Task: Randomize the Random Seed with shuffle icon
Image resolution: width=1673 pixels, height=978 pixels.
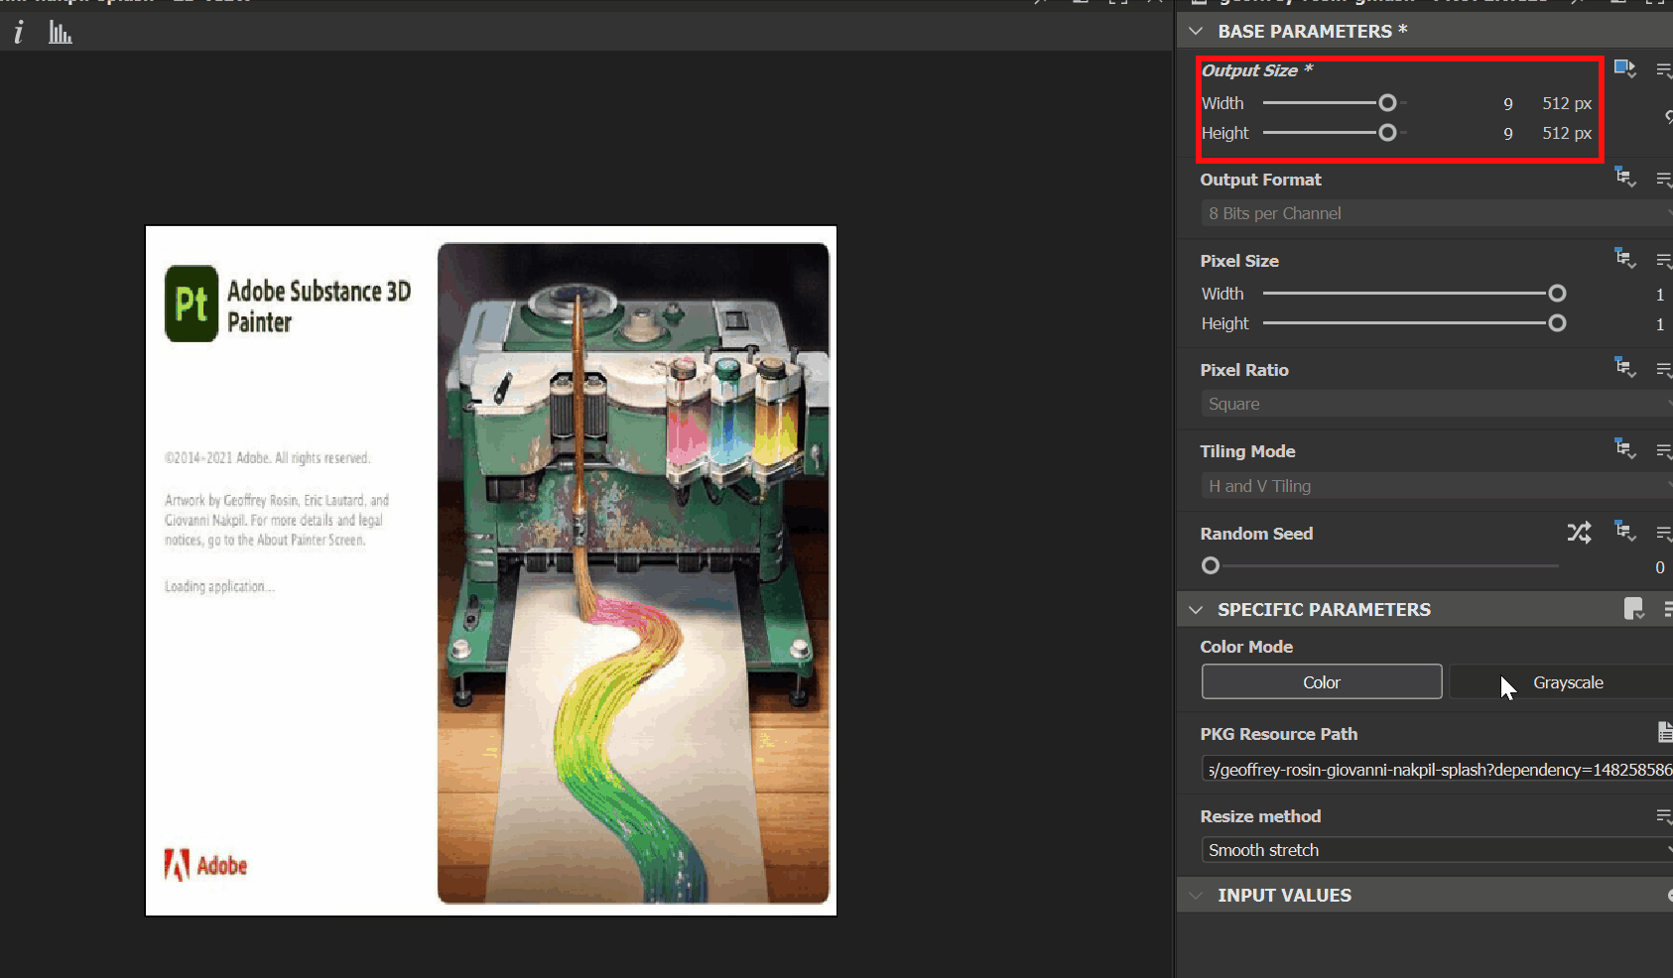Action: tap(1579, 533)
